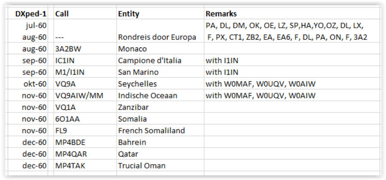Select the Rondreis door Europa cell
386x180 pixels.
(157, 37)
